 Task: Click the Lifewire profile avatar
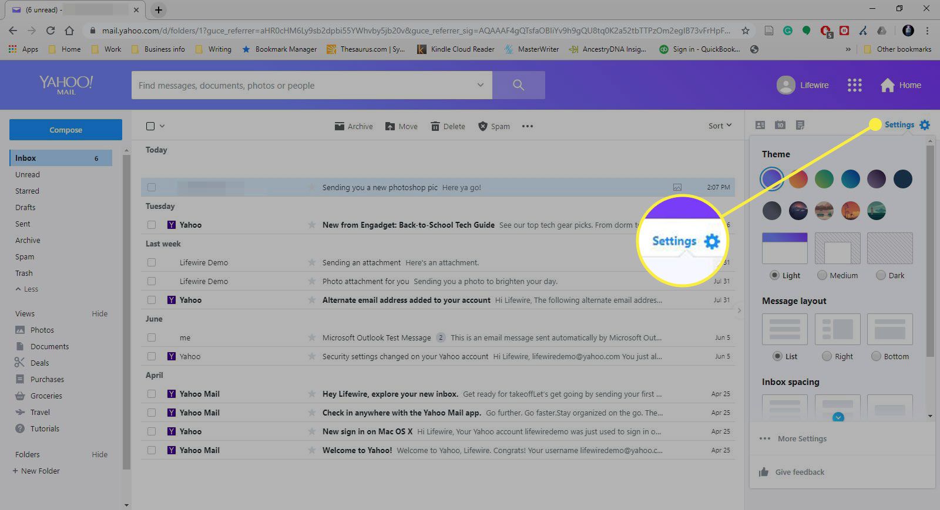786,85
